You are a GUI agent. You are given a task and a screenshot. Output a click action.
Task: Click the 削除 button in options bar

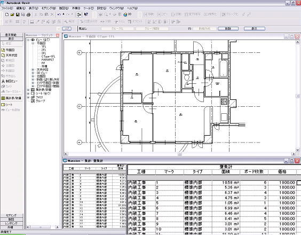click(x=228, y=29)
